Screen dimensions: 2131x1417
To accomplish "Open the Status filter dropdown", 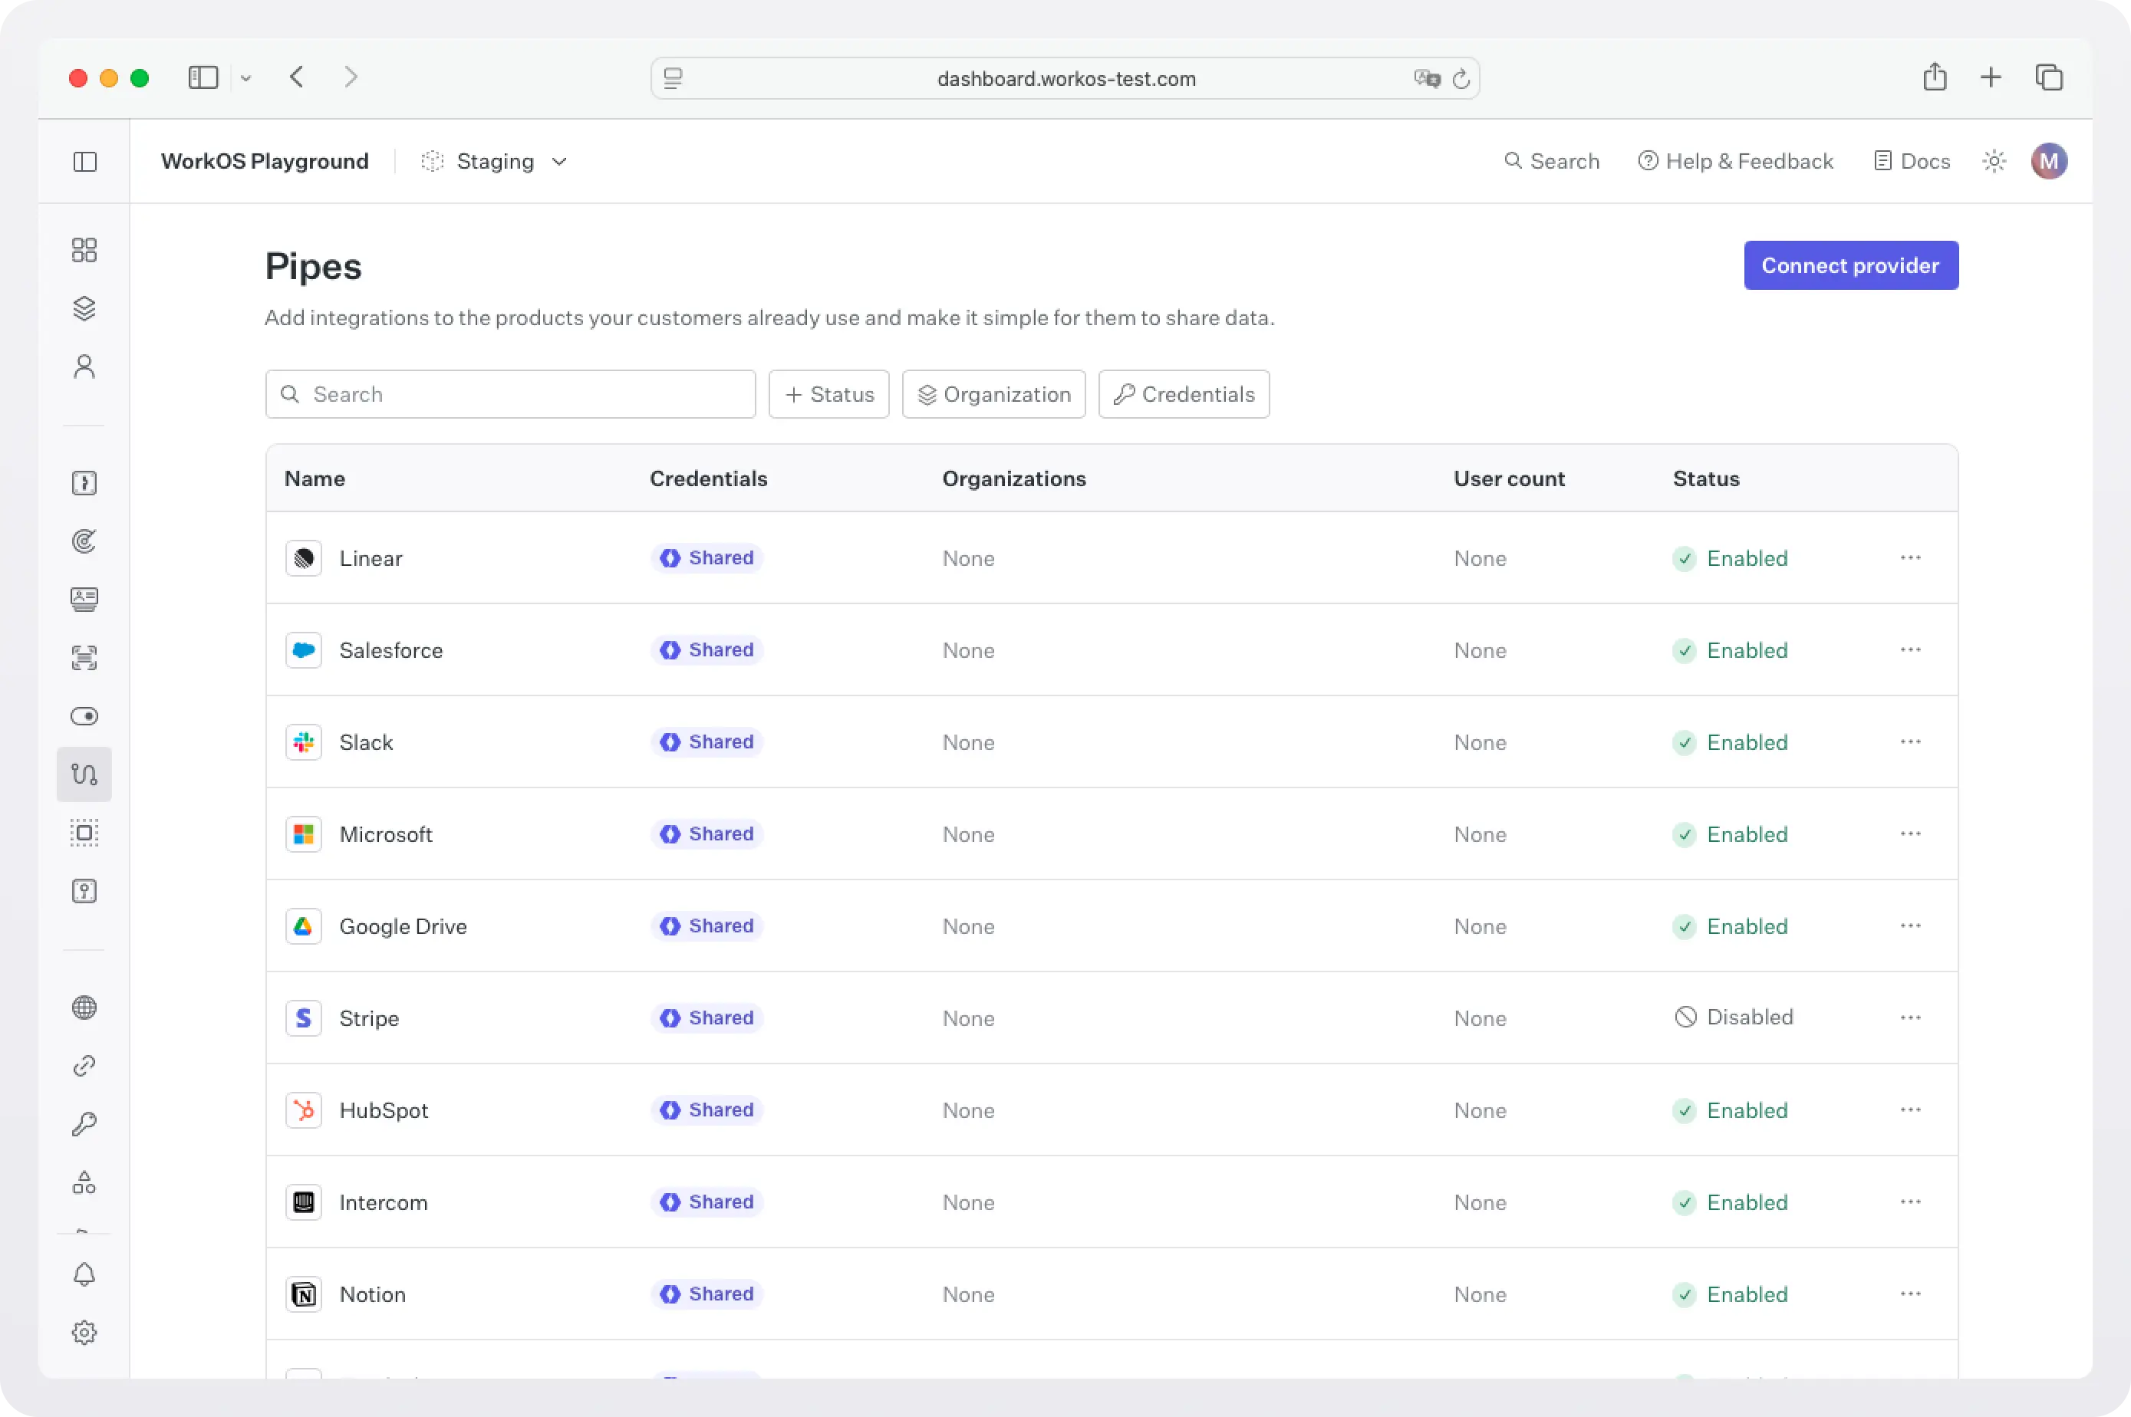I will [x=828, y=393].
